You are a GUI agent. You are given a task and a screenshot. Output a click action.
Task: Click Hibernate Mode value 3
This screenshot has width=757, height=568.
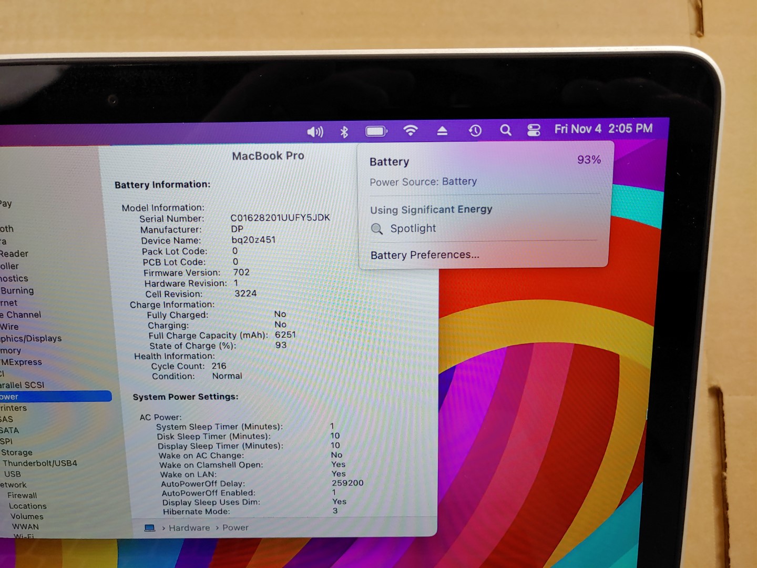pyautogui.click(x=335, y=511)
